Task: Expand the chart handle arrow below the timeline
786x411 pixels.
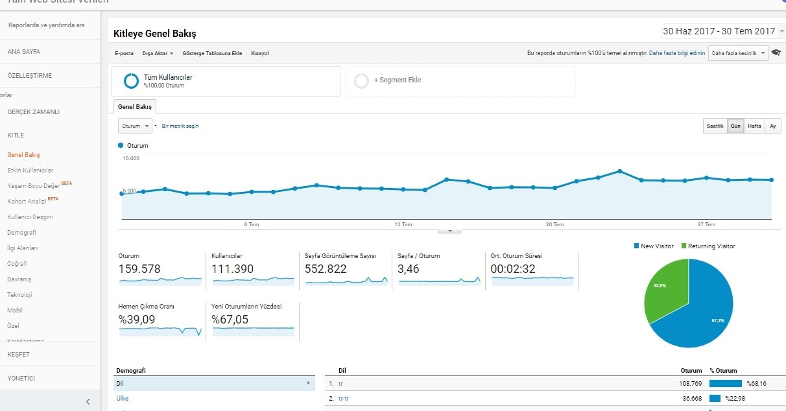Action: tap(449, 231)
